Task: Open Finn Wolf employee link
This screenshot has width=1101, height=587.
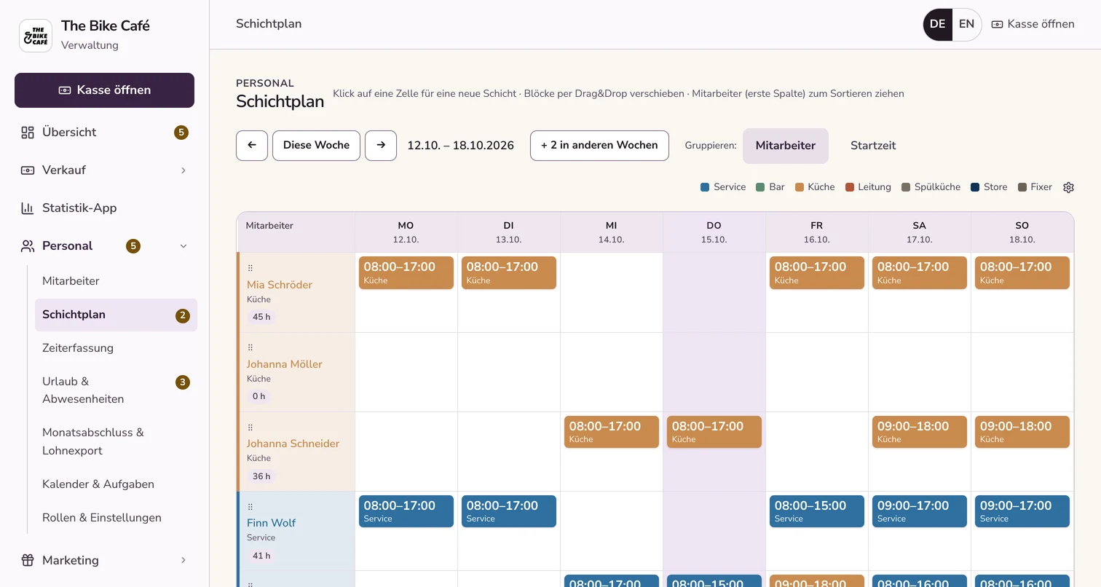Action: 271,523
